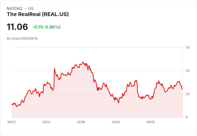Click the final endpoint of the price line
Screen dimensions: 197x136
(183, 89)
